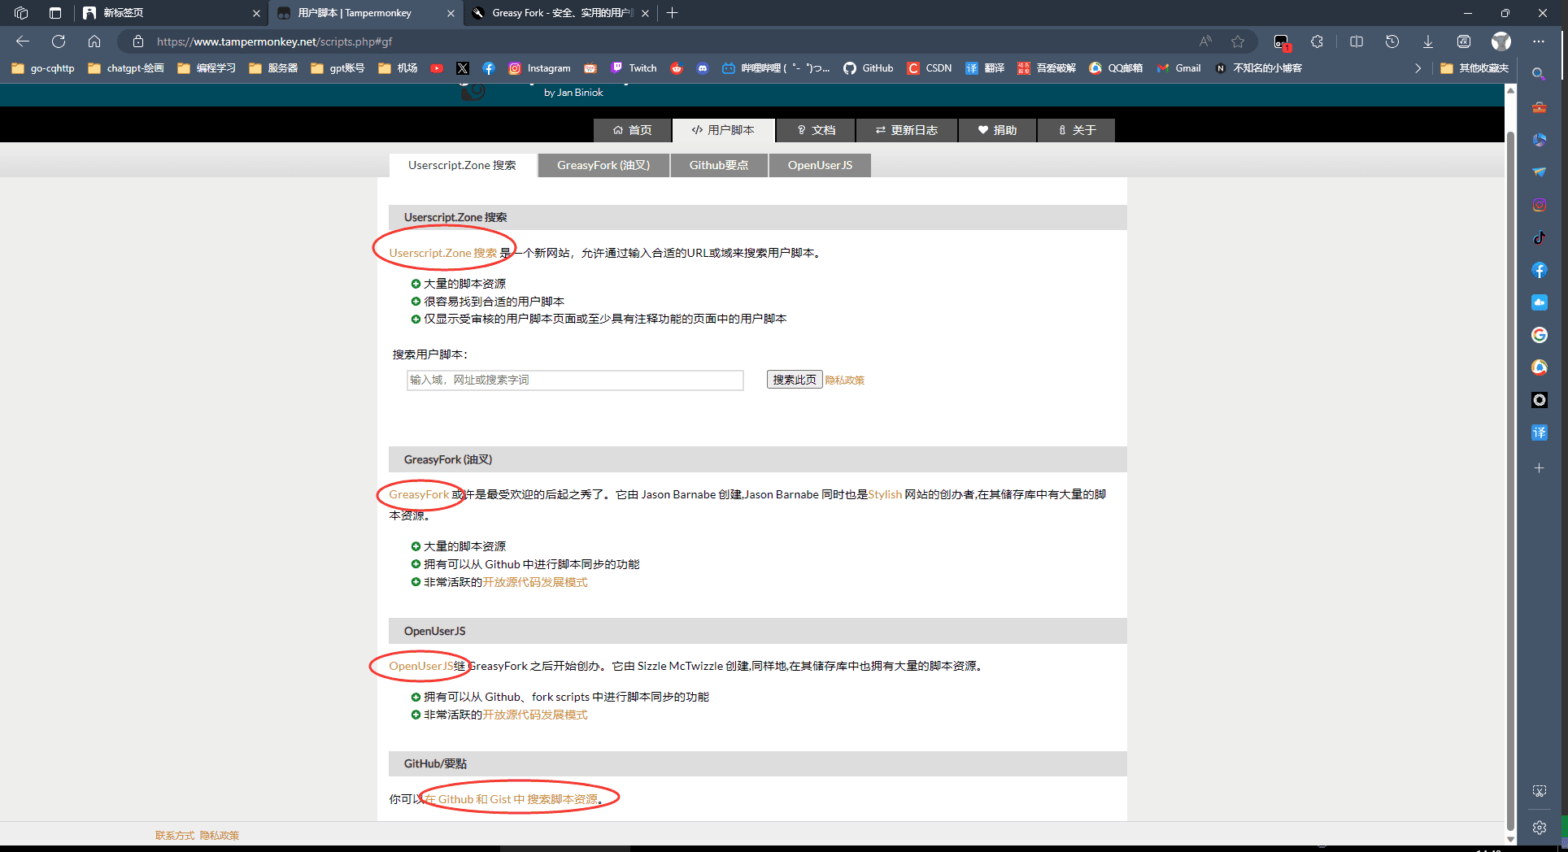Follow the Stylish hyperlink
This screenshot has height=852, width=1568.
[885, 494]
